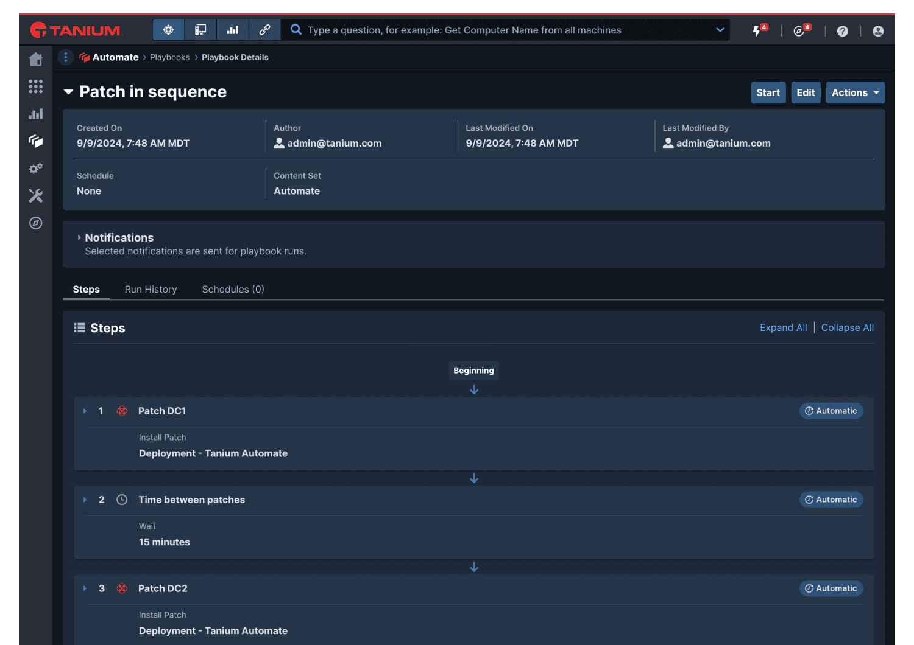
Task: Open the user account profile icon
Action: pyautogui.click(x=878, y=31)
